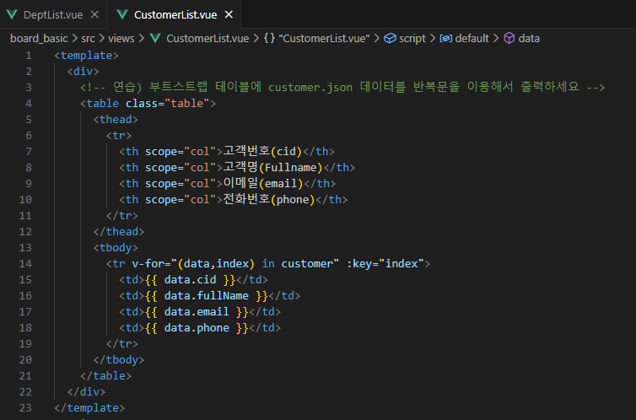Click the Vue icon on CustomerList.vue tab

pyautogui.click(x=122, y=14)
